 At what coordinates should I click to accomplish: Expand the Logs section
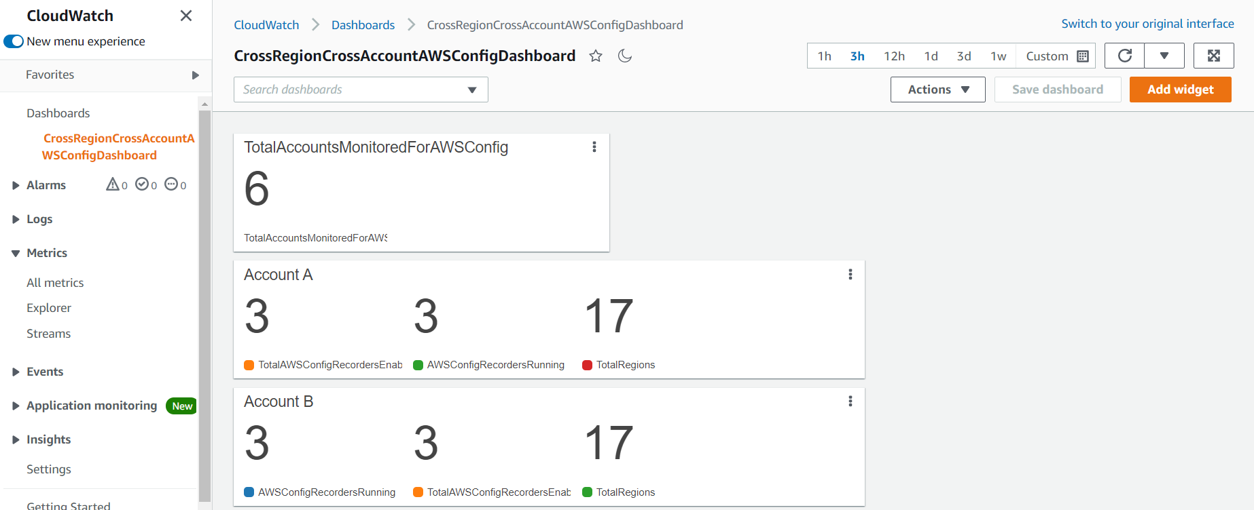point(16,219)
